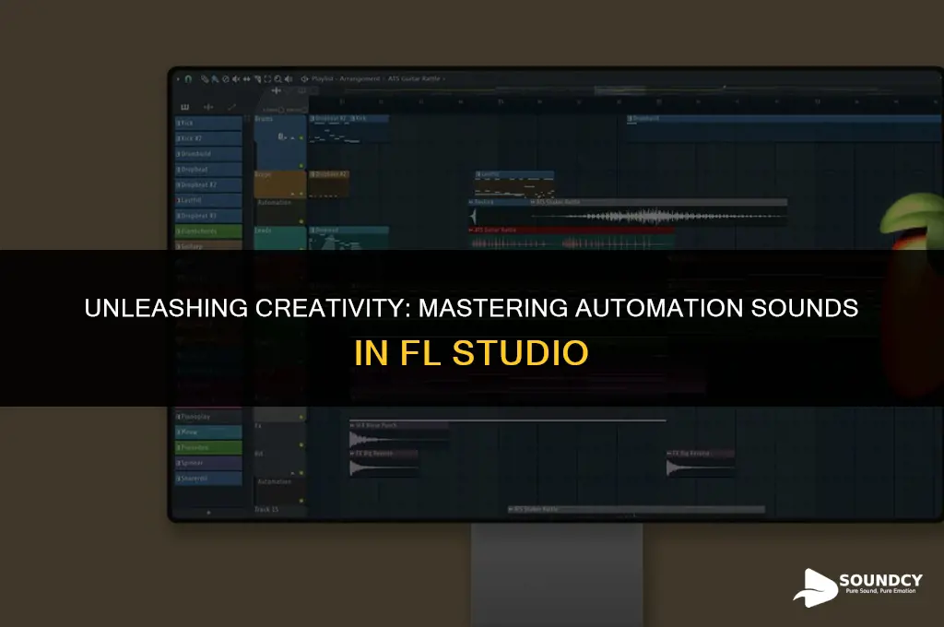Select the Draw pencil tool
Image resolution: width=944 pixels, height=627 pixels.
coord(205,79)
